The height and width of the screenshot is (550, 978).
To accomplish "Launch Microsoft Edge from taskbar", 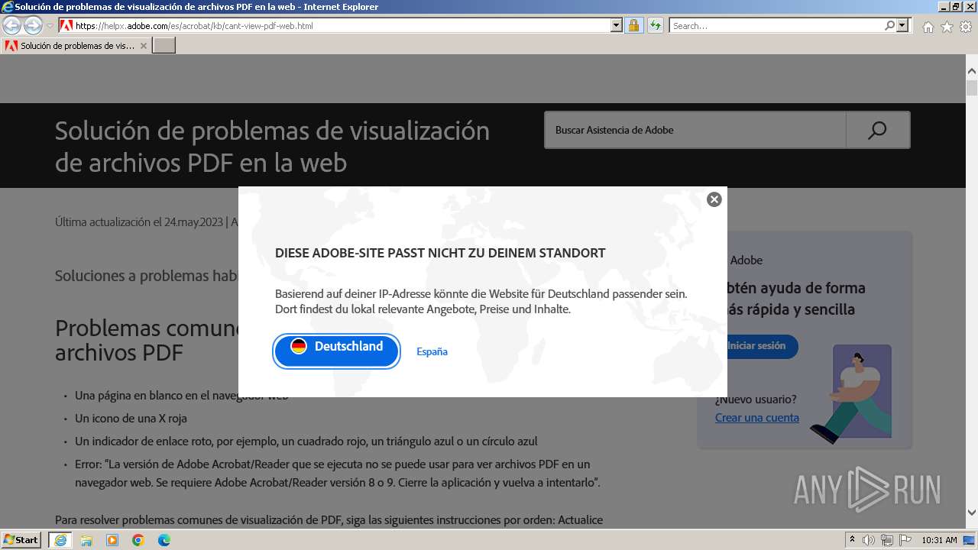I will 164,540.
